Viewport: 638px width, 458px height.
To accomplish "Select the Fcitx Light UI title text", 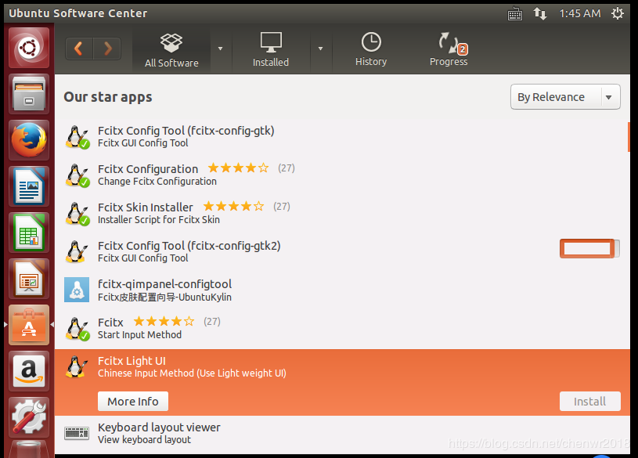I will coord(132,361).
